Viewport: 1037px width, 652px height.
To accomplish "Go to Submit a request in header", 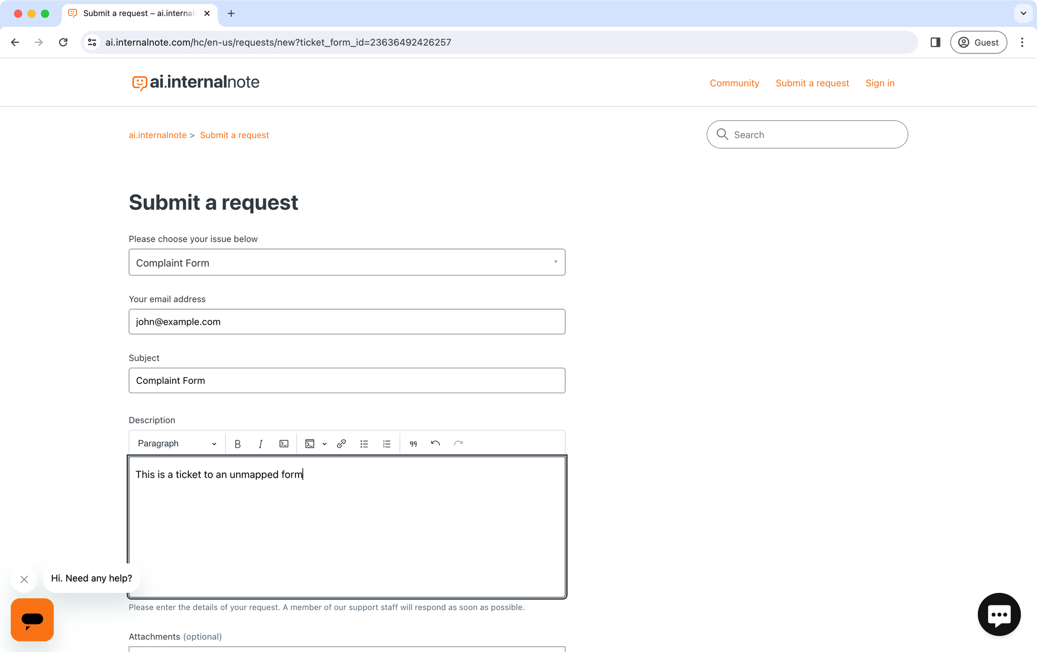I will 812,83.
